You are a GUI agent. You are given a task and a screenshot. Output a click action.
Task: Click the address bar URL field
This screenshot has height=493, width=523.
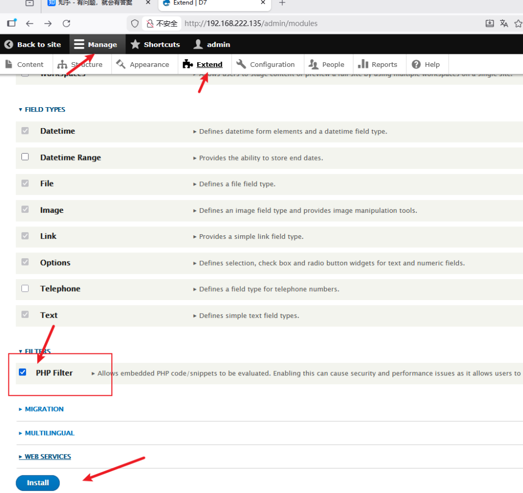pos(251,24)
